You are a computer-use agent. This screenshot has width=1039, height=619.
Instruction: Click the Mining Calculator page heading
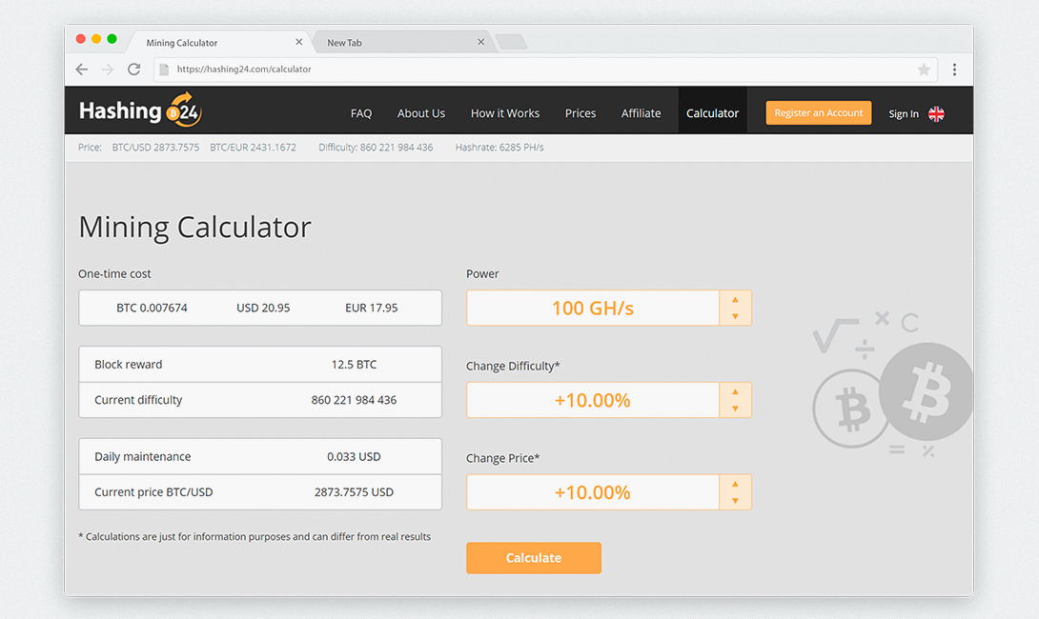(x=194, y=227)
